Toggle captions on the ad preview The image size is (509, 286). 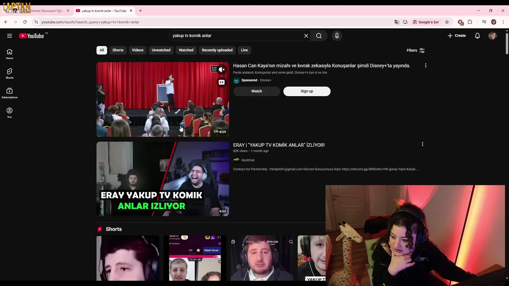[221, 82]
